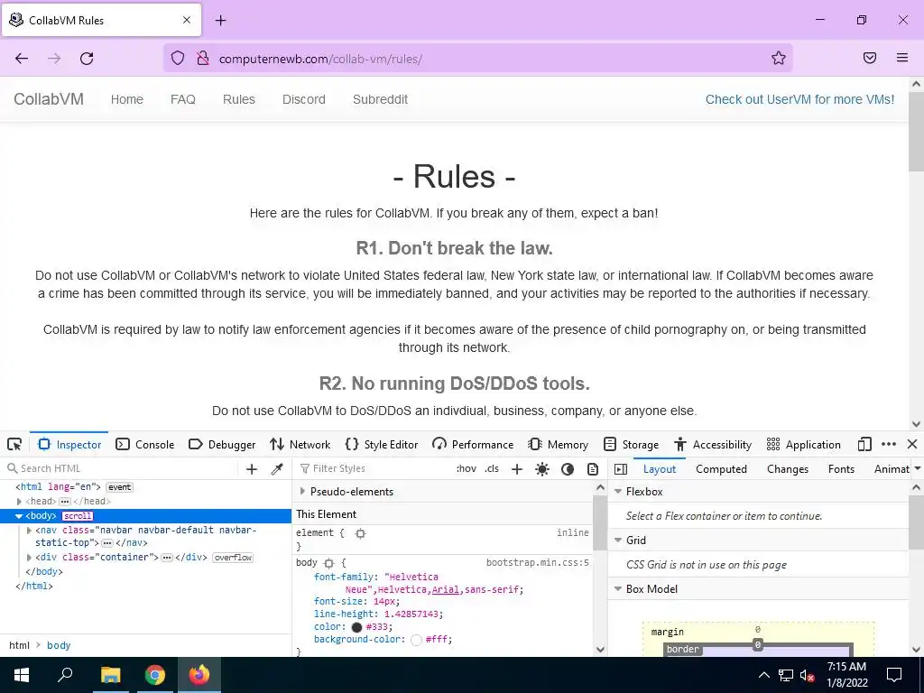Open the Storage tab

tap(631, 444)
